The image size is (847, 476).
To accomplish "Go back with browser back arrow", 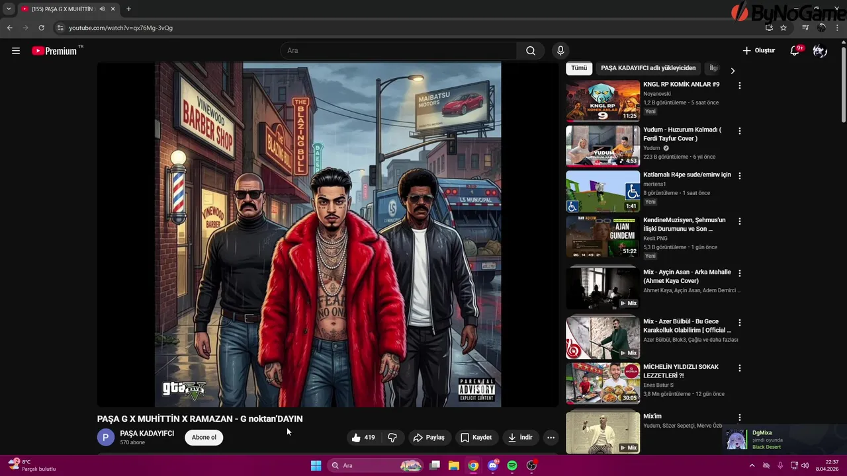I will (9, 28).
